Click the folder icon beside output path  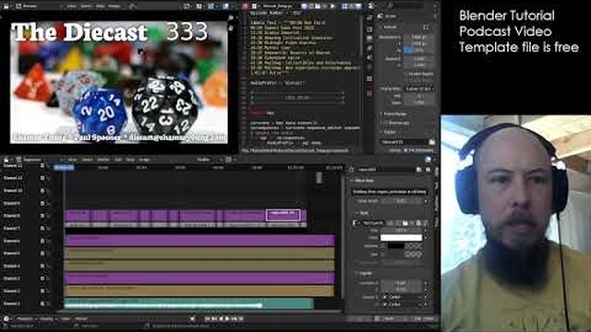(431, 142)
